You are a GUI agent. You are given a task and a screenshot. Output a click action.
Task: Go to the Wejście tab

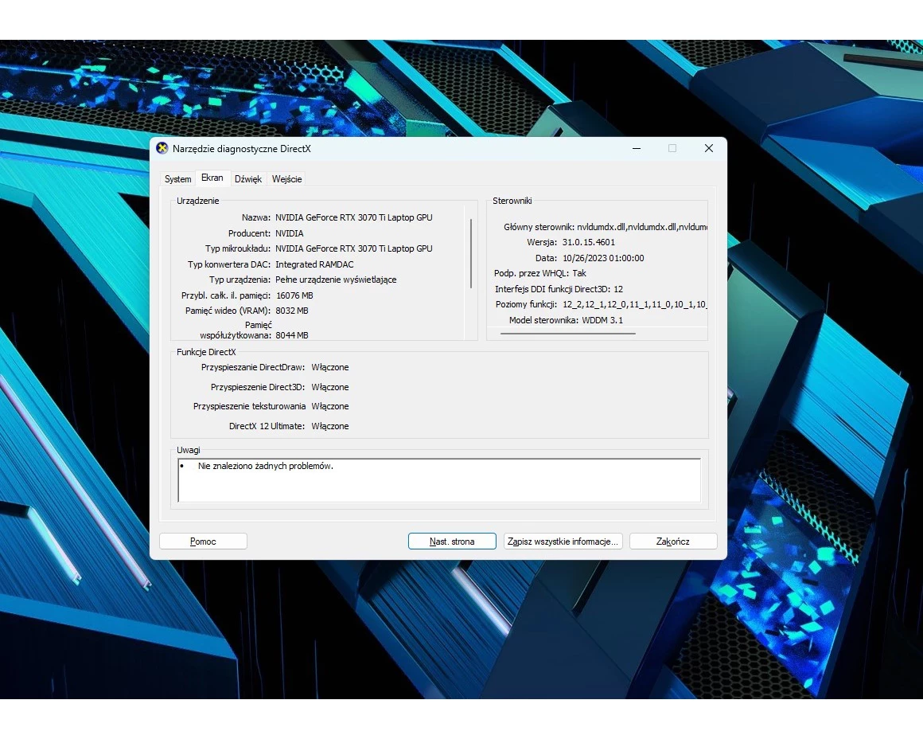[286, 179]
